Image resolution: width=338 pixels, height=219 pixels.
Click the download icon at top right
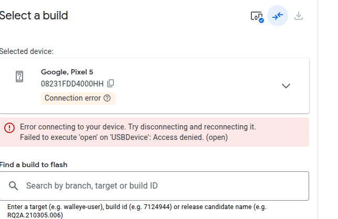pos(299,16)
